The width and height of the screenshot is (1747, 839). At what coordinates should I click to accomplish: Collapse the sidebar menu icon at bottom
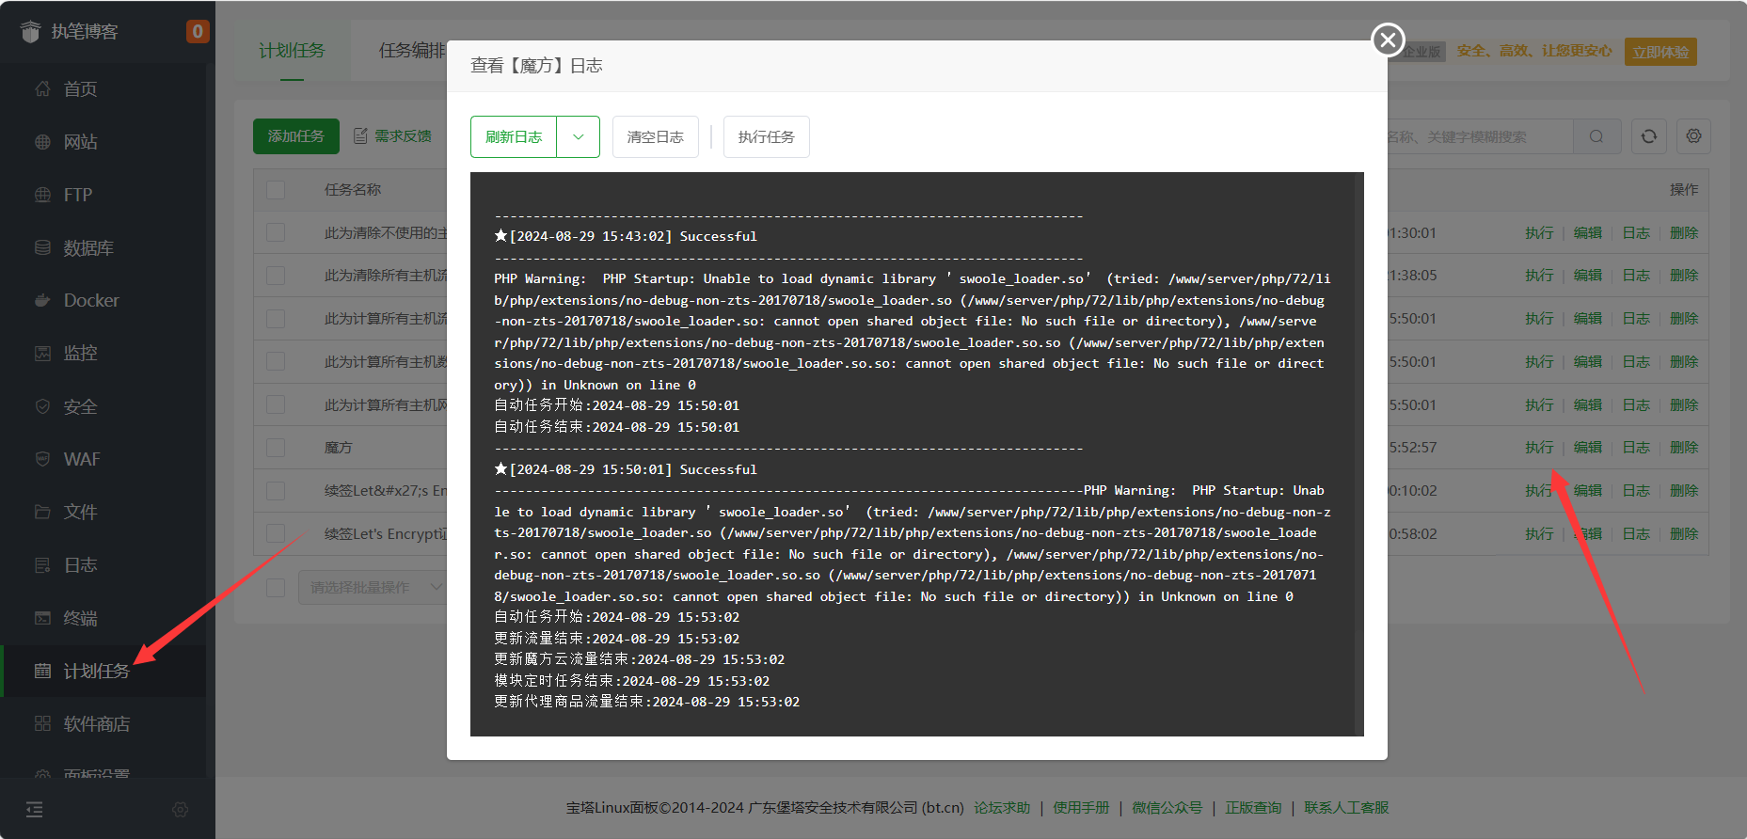[x=35, y=810]
